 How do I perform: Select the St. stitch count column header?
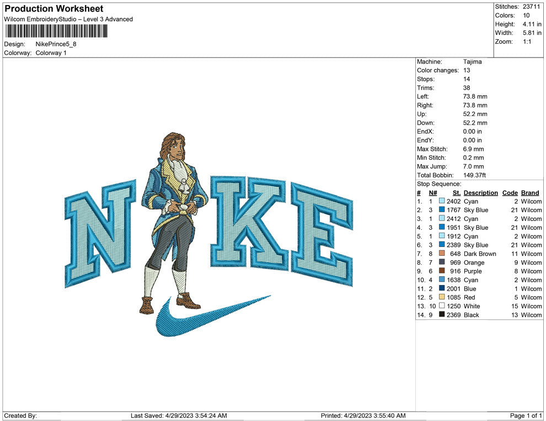click(x=456, y=193)
